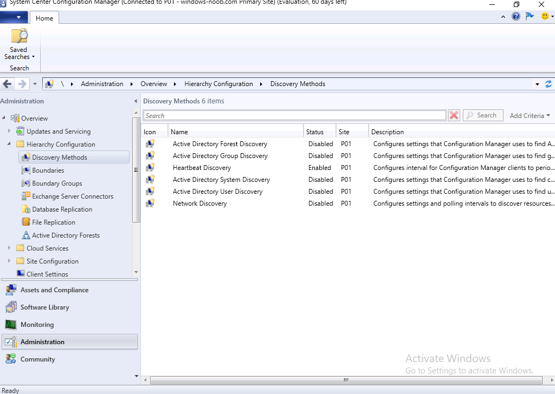
Task: Click the Boundary Groups node icon
Action: coord(26,183)
